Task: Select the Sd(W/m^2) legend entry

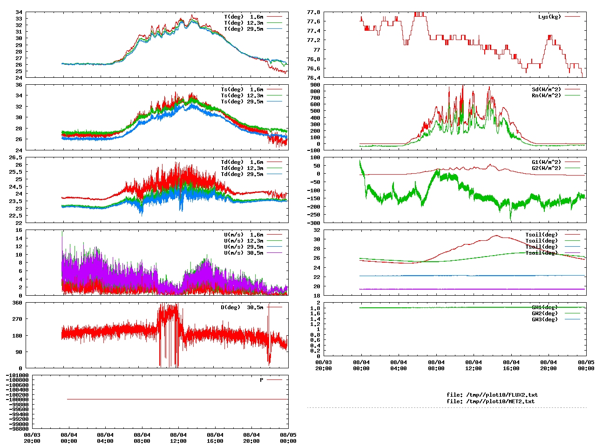Action: 547,89
